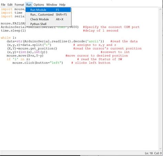163x156 pixels.
Task: Click the Ln: 18 Col: 0 status indicator
Action: (153, 153)
